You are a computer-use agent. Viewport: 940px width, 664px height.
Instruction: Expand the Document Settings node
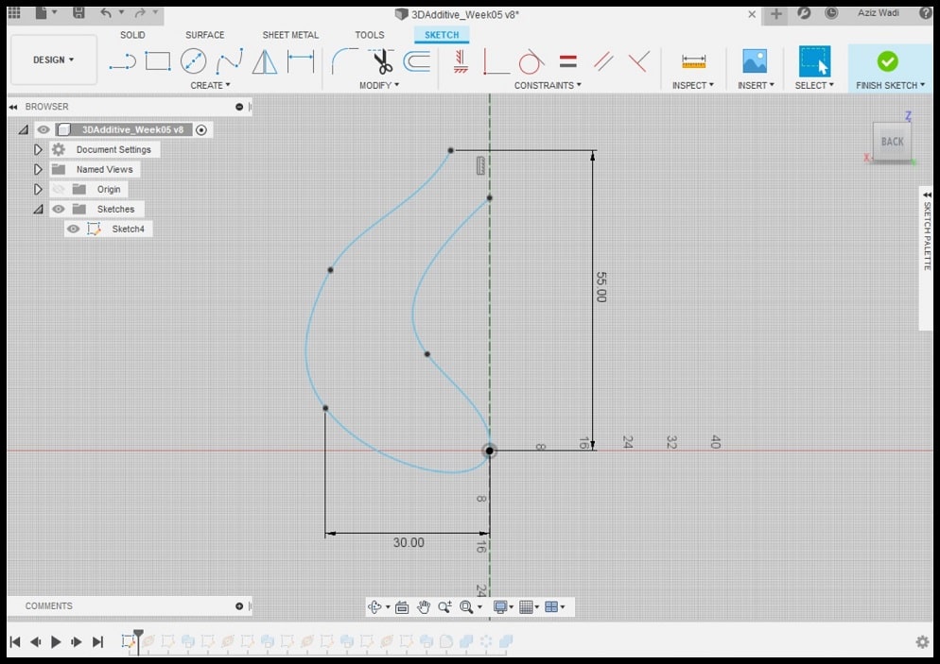[x=39, y=149]
